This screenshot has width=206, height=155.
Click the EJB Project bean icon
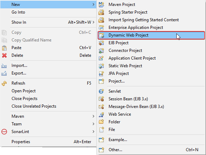point(101,43)
